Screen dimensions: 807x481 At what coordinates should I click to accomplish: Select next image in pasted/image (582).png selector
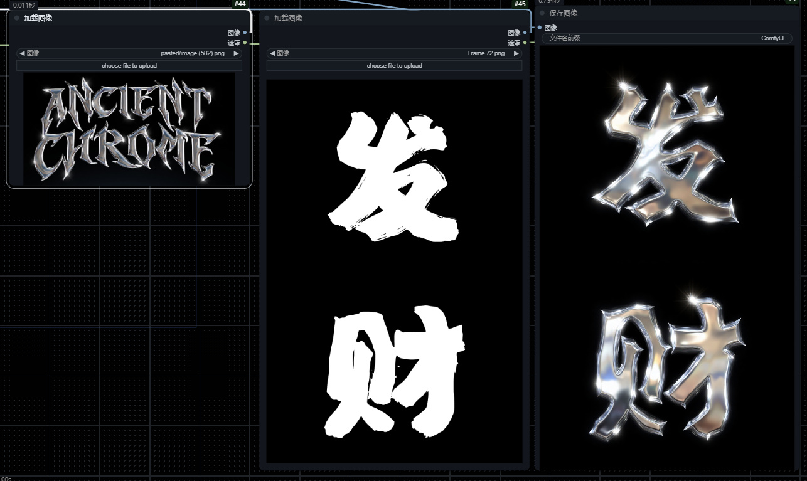pyautogui.click(x=236, y=53)
